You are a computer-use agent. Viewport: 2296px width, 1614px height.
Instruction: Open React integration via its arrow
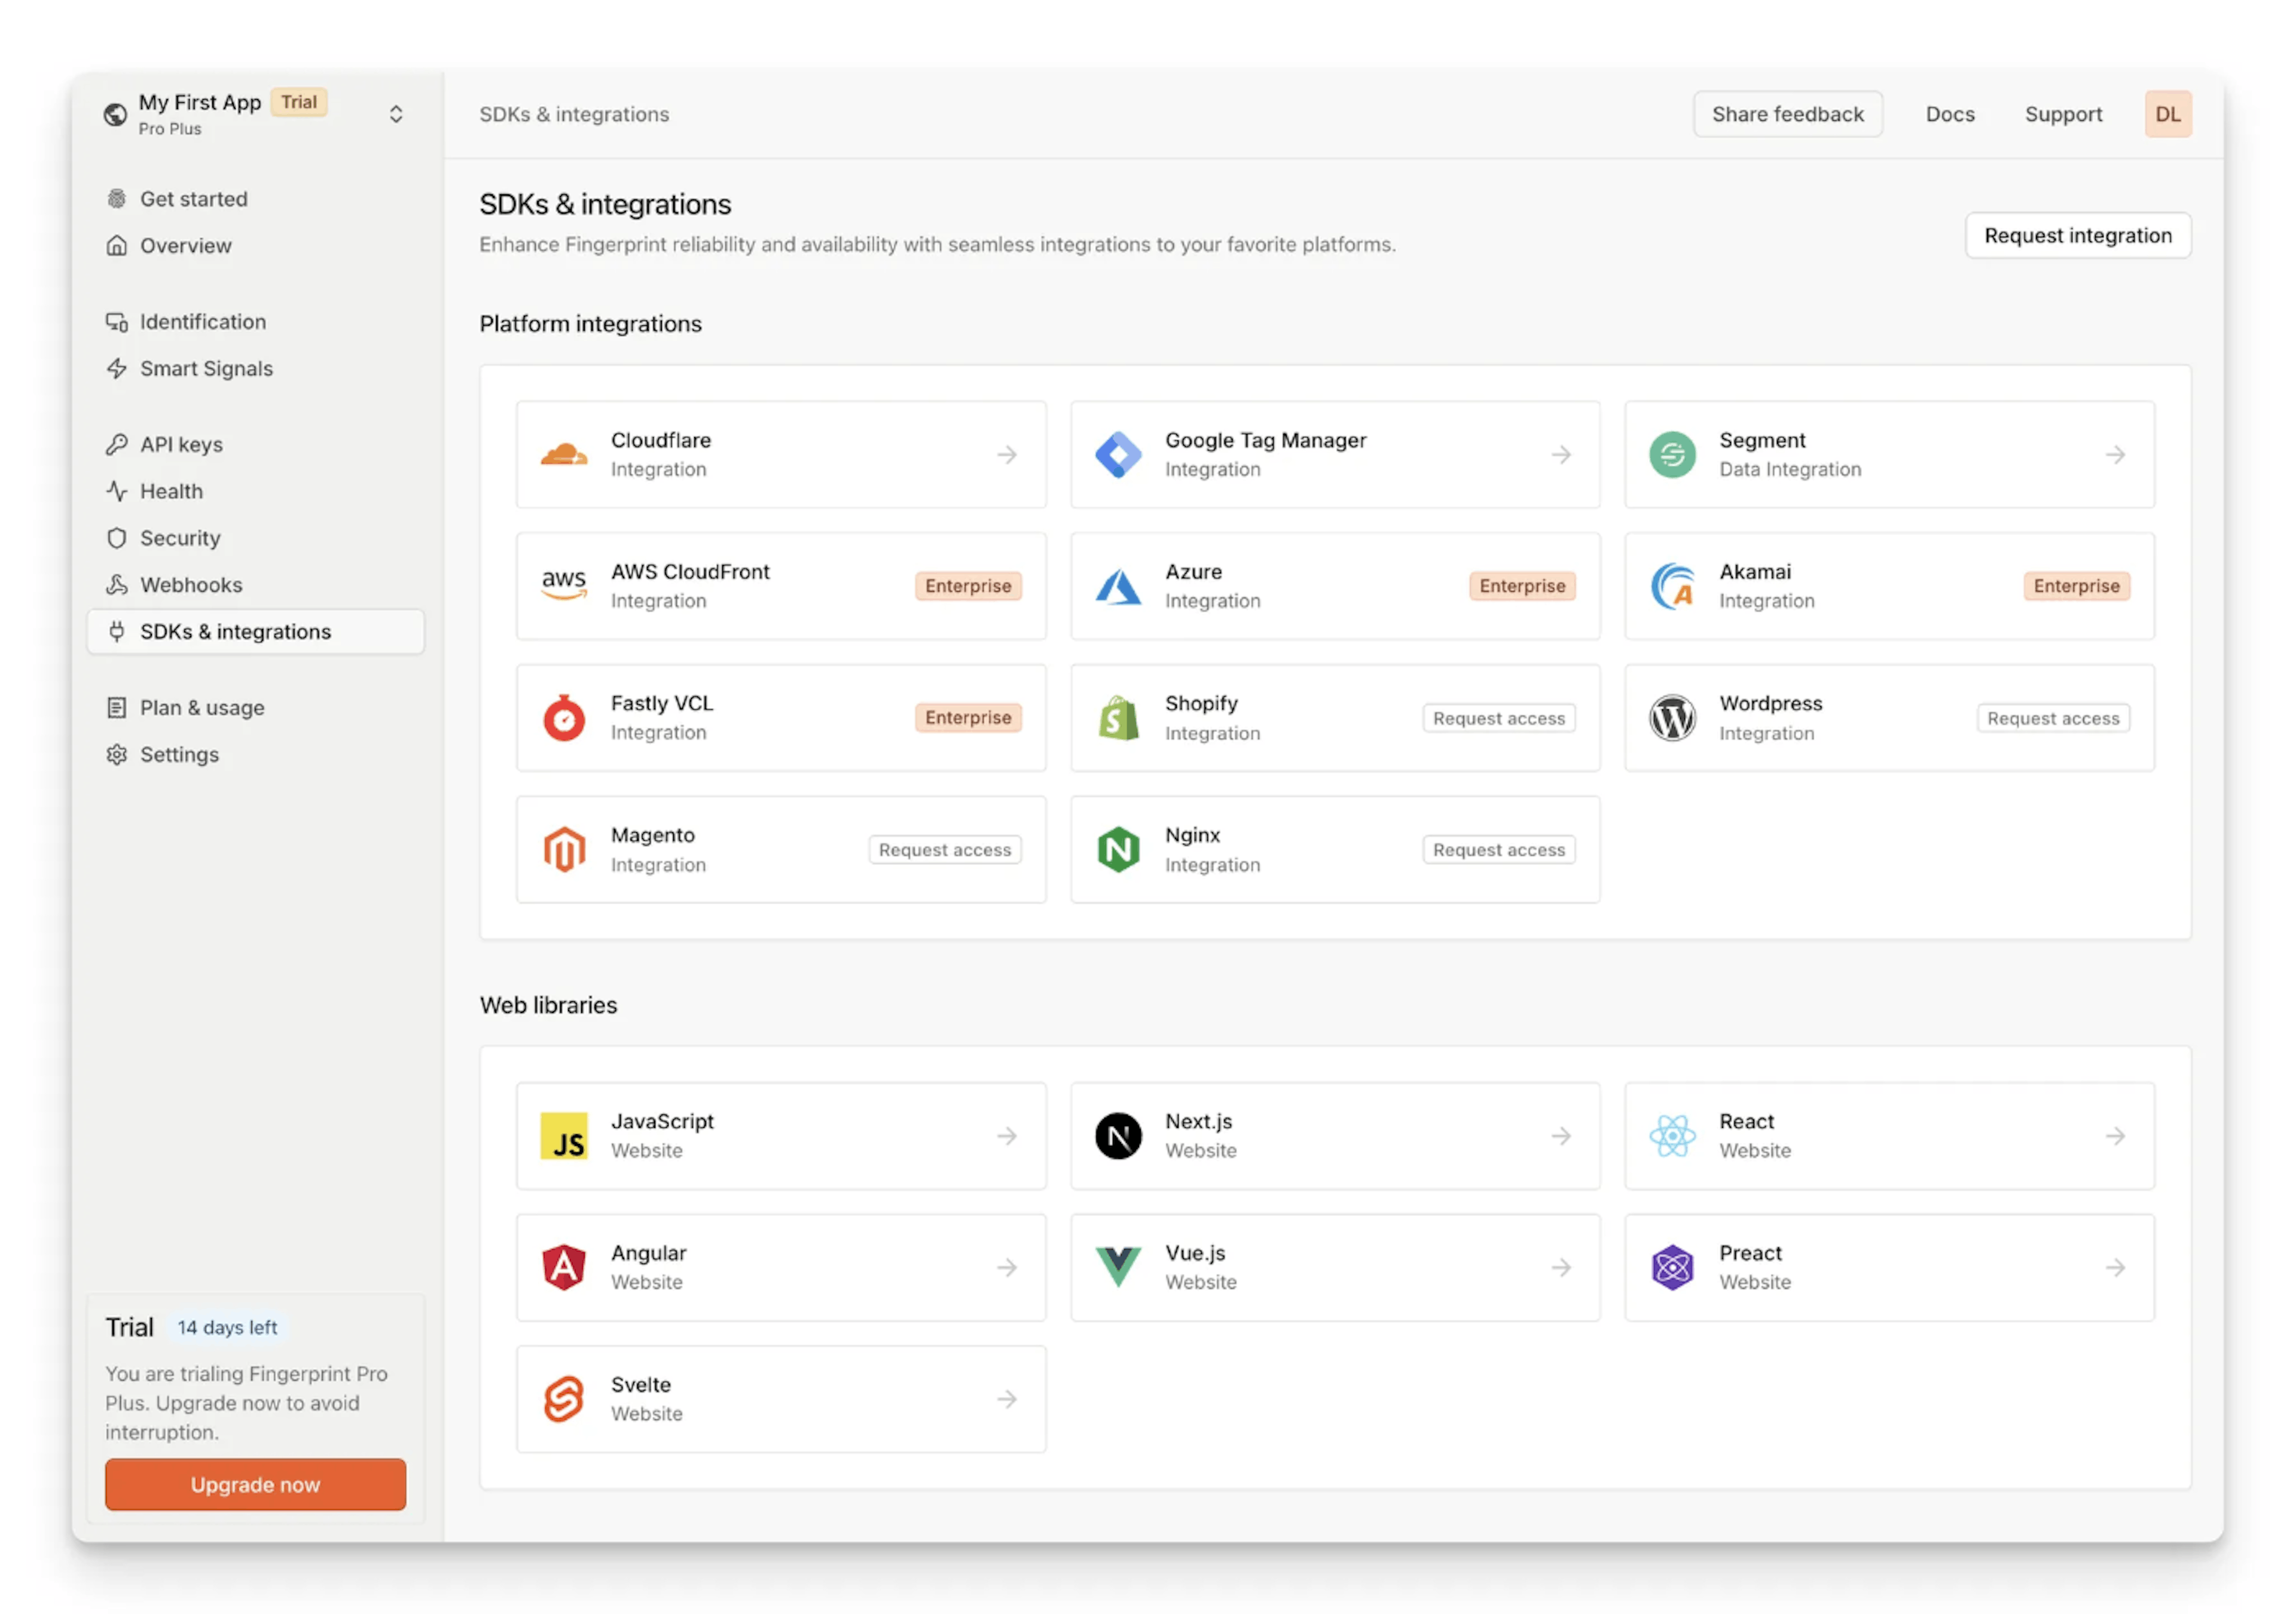2115,1136
